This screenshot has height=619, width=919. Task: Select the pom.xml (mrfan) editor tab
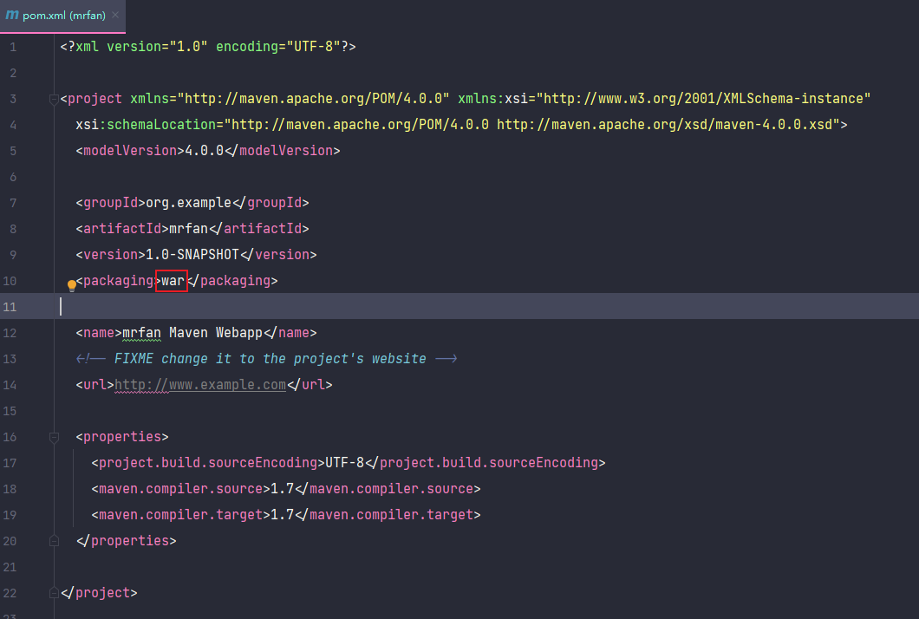(x=62, y=16)
